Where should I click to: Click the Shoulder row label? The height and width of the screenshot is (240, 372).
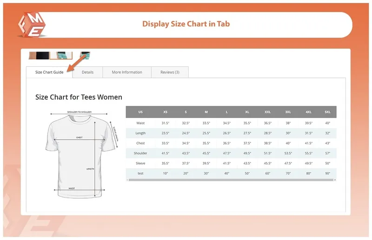[x=140, y=153]
